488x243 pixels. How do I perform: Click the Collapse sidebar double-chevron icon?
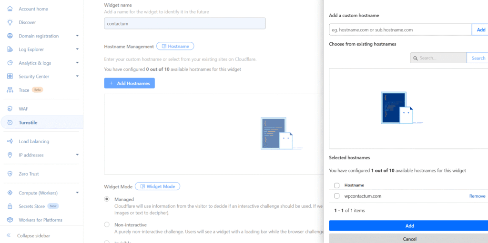coord(9,235)
